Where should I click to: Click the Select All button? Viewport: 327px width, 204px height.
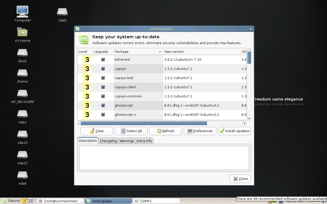[131, 131]
